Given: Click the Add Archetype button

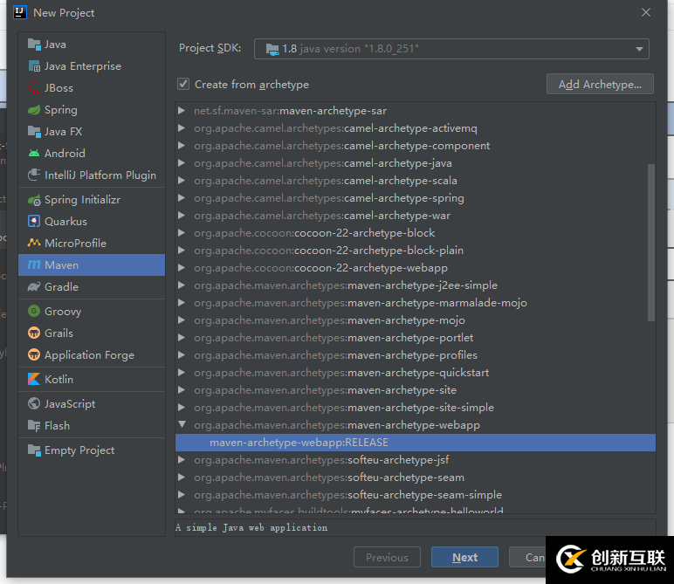Looking at the screenshot, I should click(600, 85).
